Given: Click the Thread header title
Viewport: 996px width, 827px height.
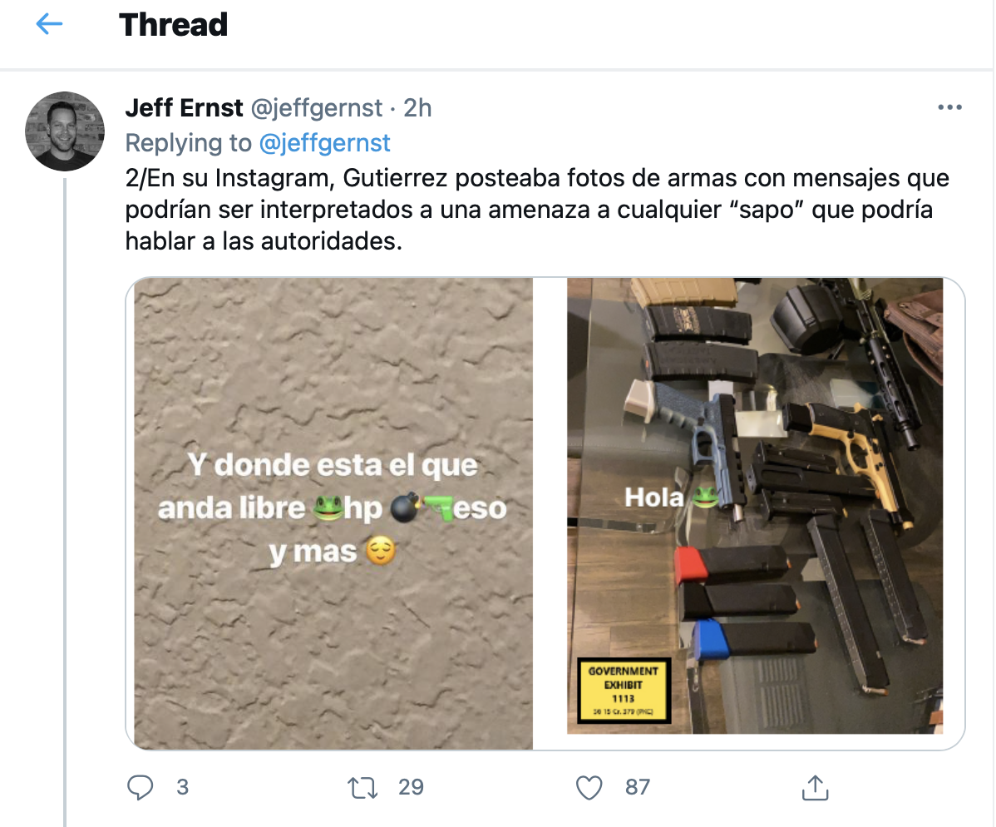Looking at the screenshot, I should coord(173,25).
